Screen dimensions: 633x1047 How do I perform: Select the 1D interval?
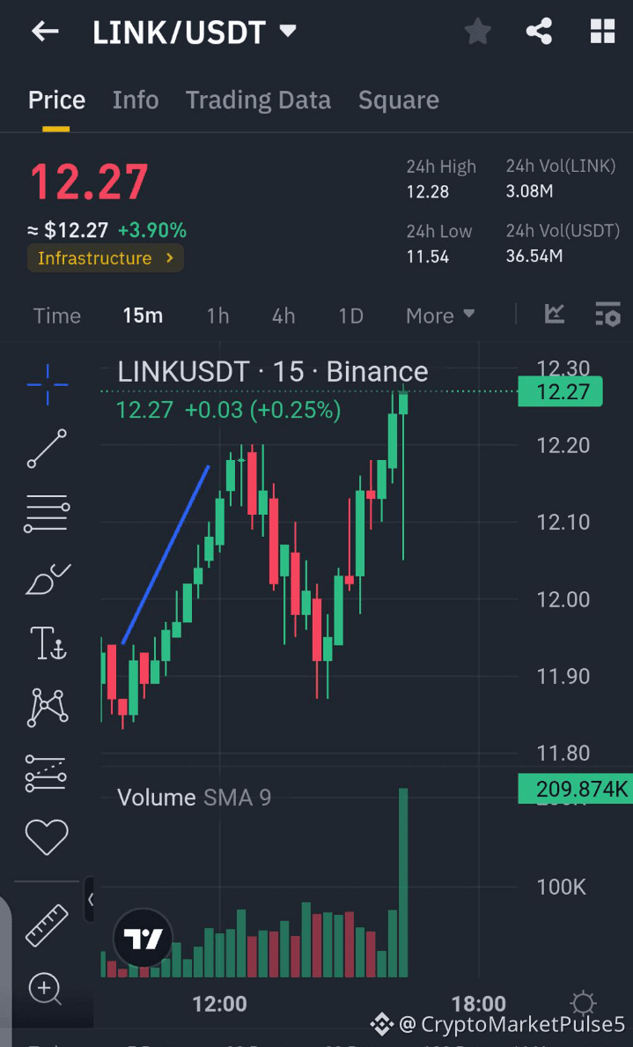[x=351, y=316]
